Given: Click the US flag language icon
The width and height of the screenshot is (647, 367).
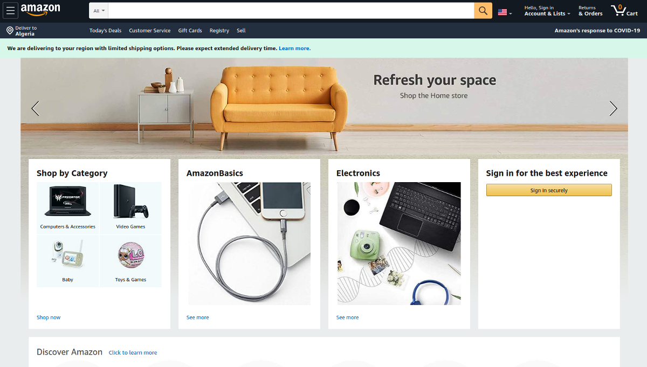Looking at the screenshot, I should point(505,12).
